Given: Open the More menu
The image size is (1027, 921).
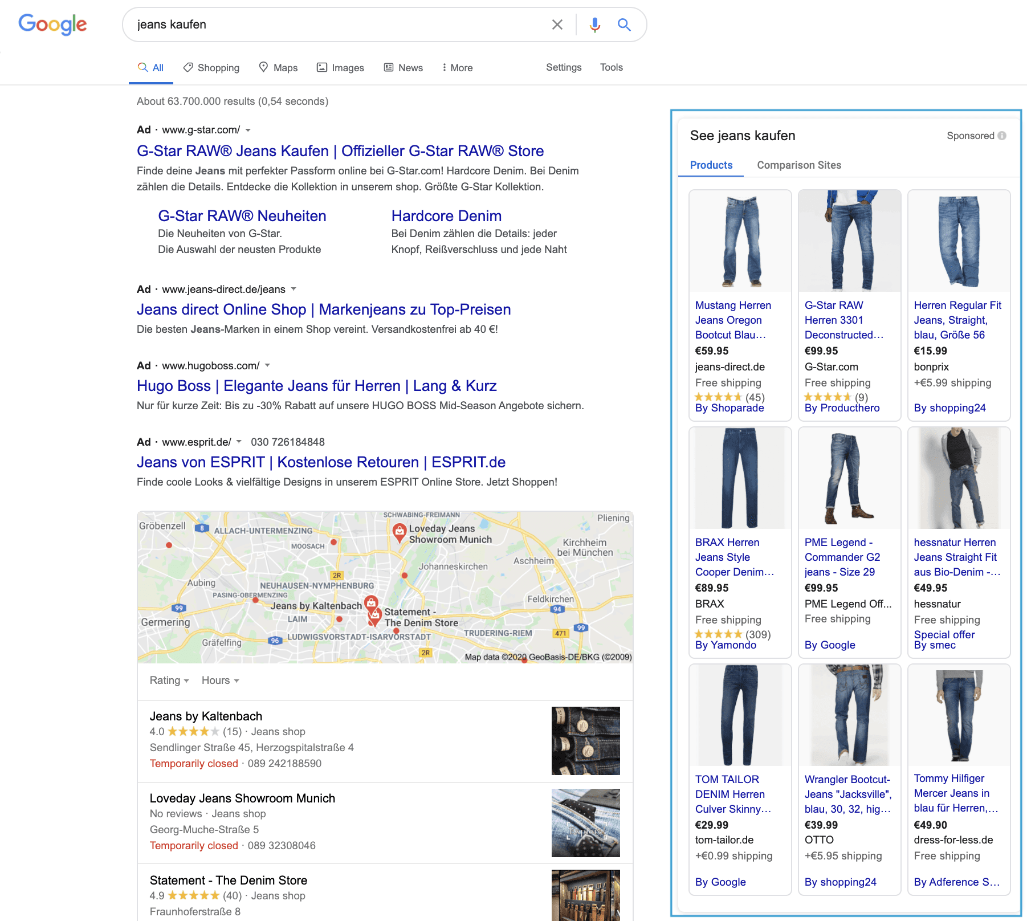Looking at the screenshot, I should coord(457,68).
